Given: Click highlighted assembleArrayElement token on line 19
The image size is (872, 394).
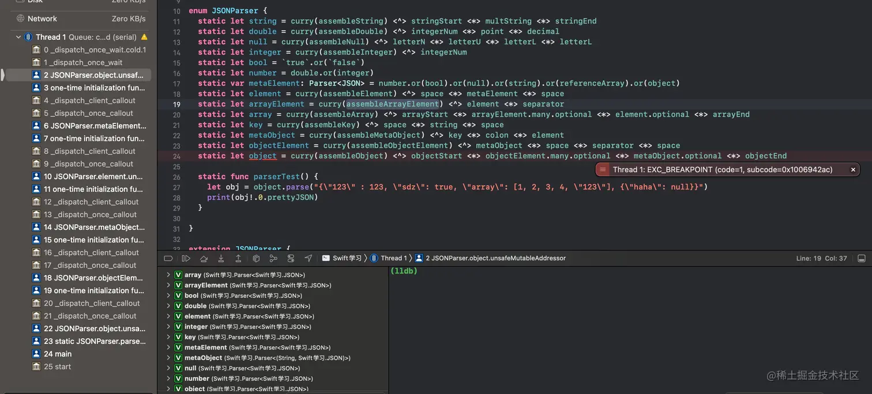Looking at the screenshot, I should [x=393, y=104].
